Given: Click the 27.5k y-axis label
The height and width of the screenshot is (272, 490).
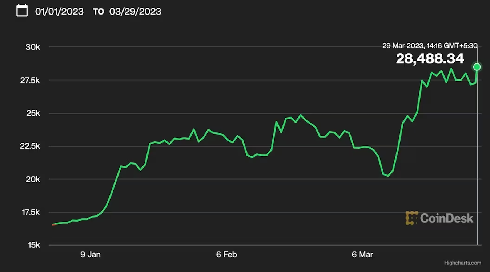Looking at the screenshot, I should click(x=30, y=81).
